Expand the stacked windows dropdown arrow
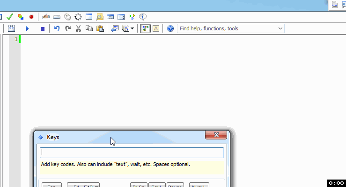Image resolution: width=346 pixels, height=187 pixels. coord(133,29)
